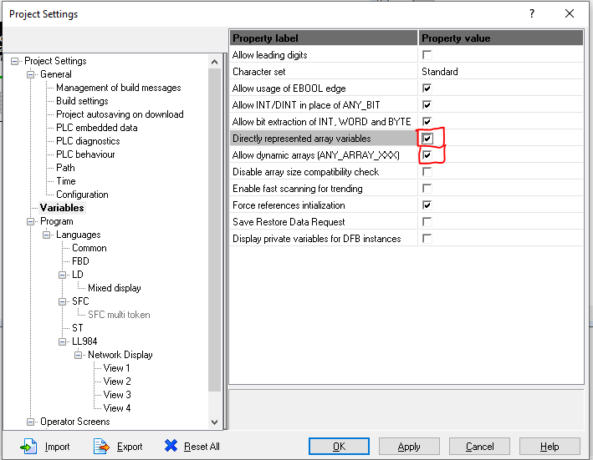Click the Export button label

click(130, 447)
